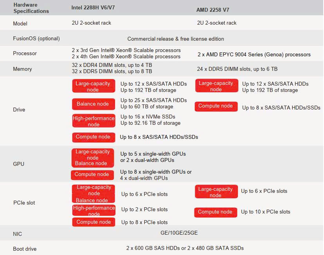
Task: Click AMD 'Up to 12 x SAS/SATA HDDs' text
Action: tap(275, 84)
